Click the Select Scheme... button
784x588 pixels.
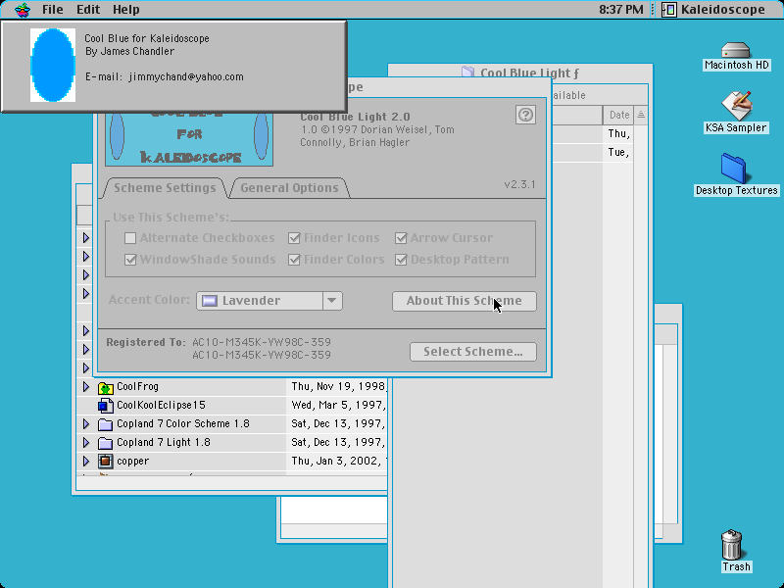pyautogui.click(x=473, y=352)
